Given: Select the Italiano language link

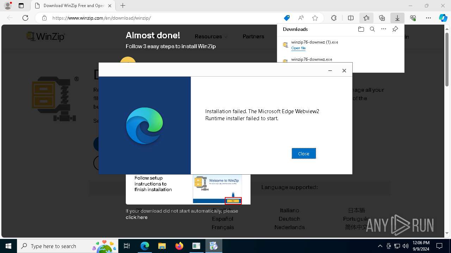Looking at the screenshot, I should tap(290, 210).
